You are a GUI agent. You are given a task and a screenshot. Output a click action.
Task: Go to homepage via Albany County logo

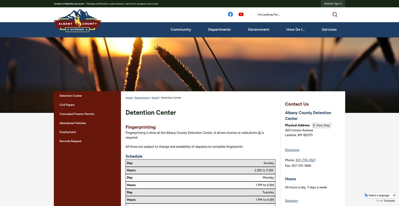(x=77, y=20)
